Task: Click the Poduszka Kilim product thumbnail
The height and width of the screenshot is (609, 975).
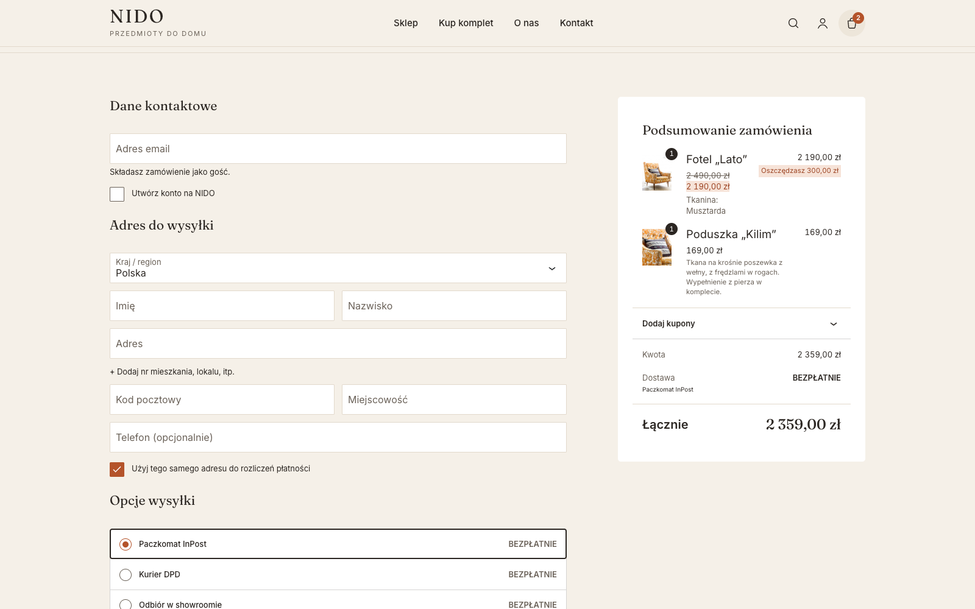Action: tap(657, 247)
